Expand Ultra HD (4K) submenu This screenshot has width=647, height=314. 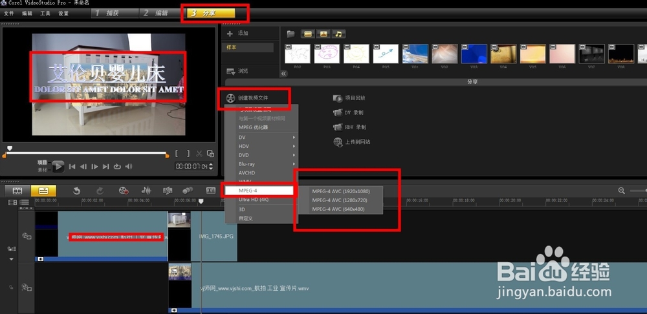(261, 200)
